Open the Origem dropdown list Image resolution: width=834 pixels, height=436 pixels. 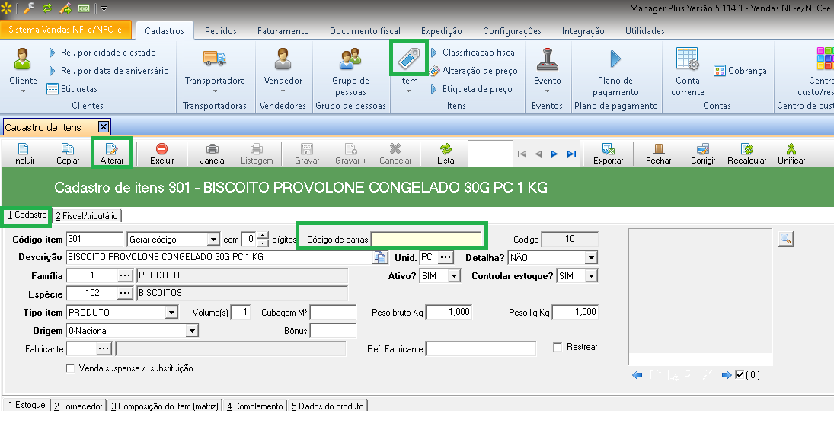point(192,331)
